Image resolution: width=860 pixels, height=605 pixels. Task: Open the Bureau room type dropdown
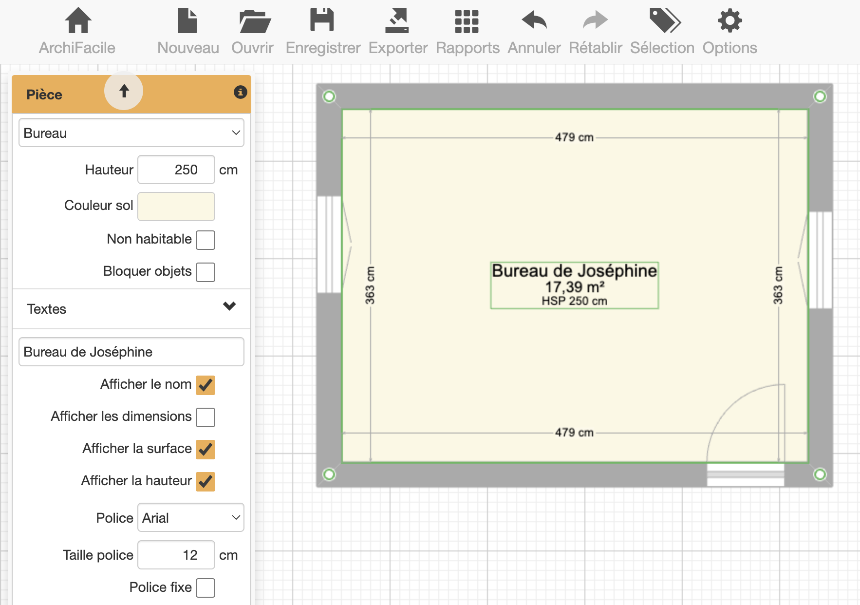click(131, 133)
